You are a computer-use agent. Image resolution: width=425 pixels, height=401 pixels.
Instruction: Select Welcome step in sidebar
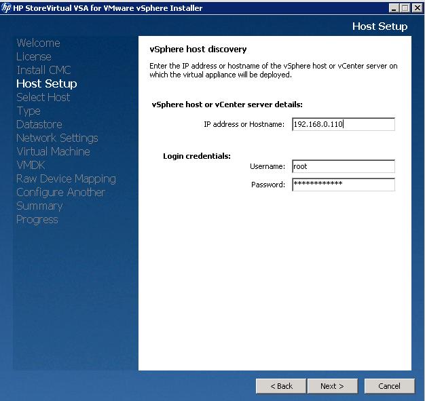click(38, 43)
